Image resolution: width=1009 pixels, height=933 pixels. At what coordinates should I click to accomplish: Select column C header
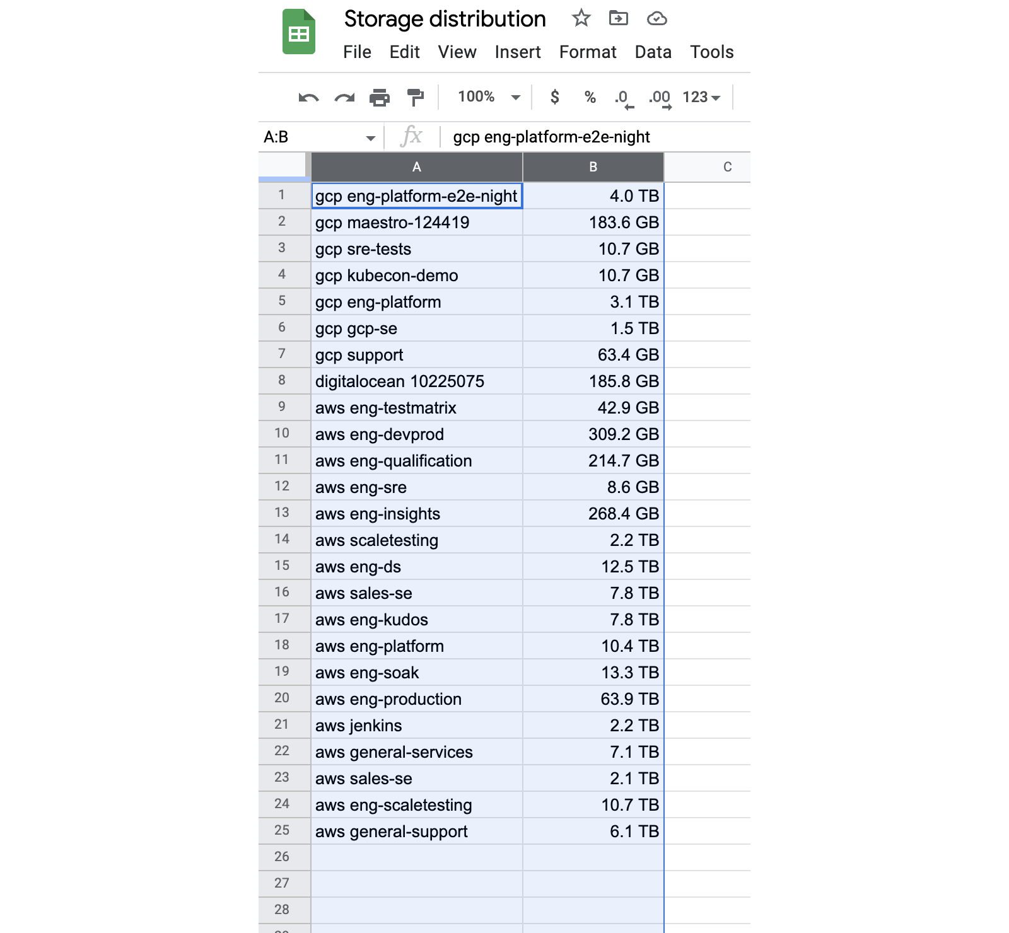pyautogui.click(x=708, y=167)
